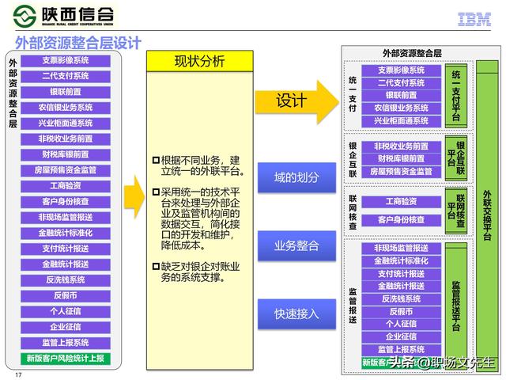
Task: Select 非税收业务前置 in the 银企互联 group
Action: (401, 146)
